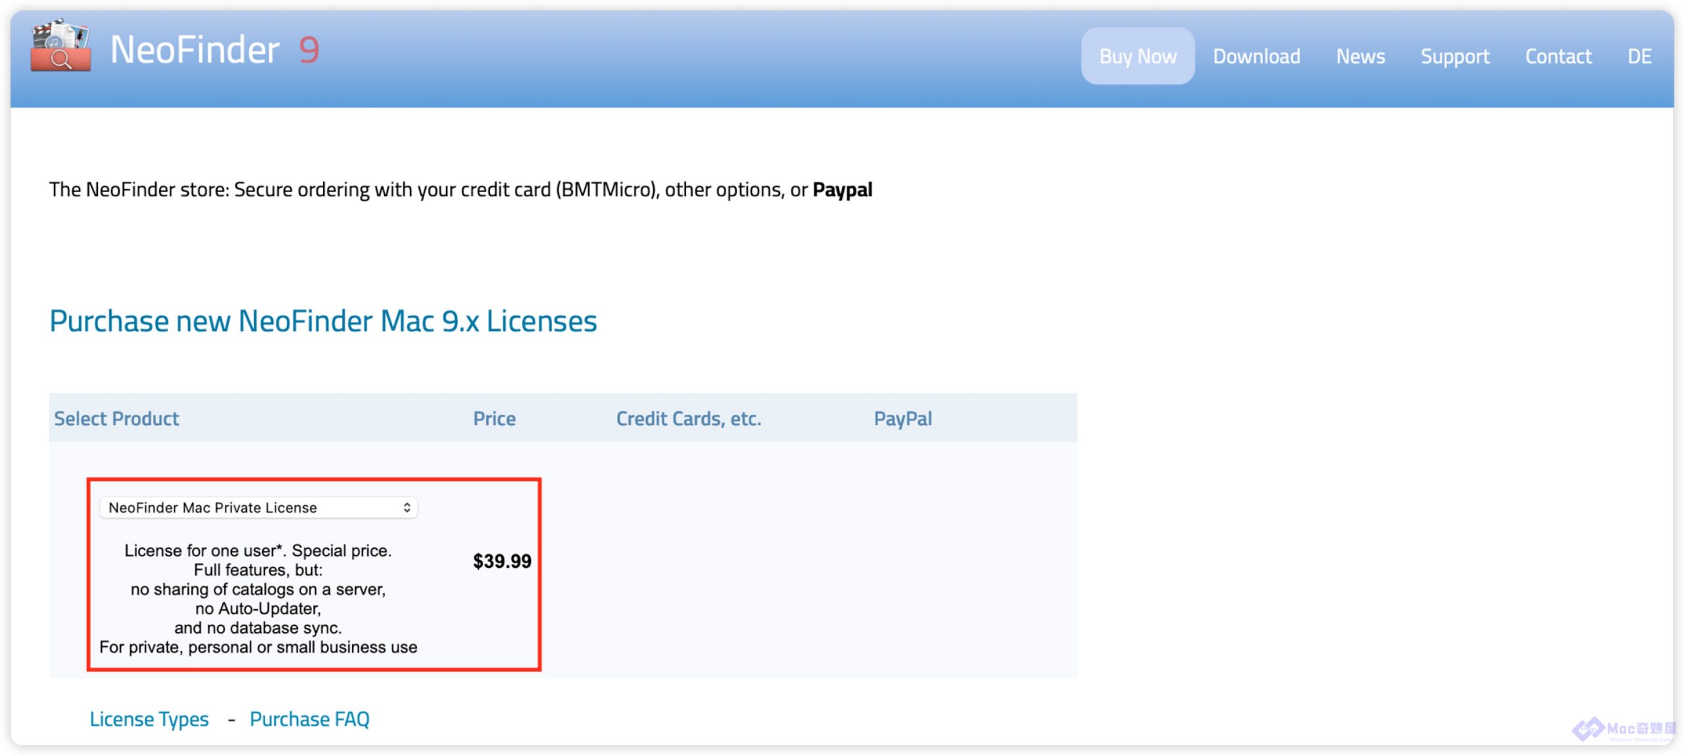
Task: Click the Purchase new NeoFinder Mac heading
Action: pos(323,321)
